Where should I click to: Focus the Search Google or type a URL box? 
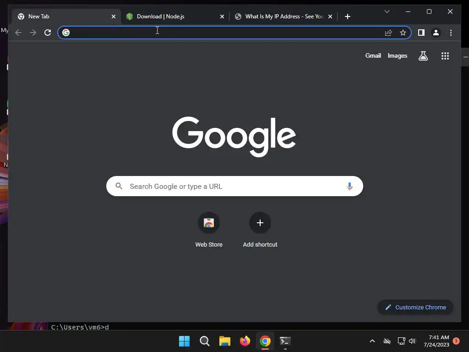(234, 186)
